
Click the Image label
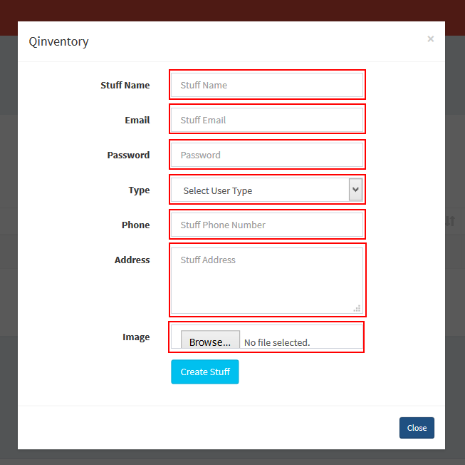click(136, 337)
